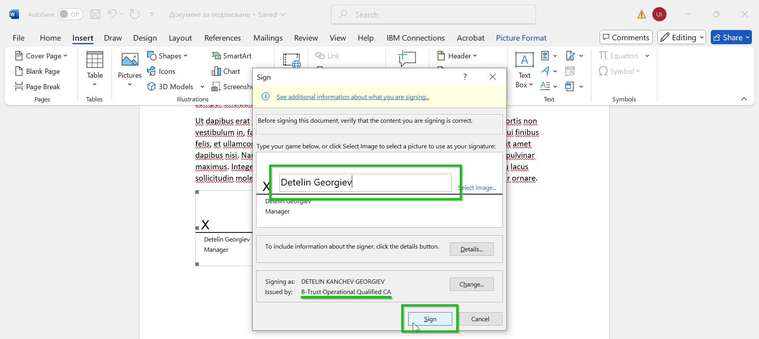Click the WordArt icon
759x339 pixels.
545,71
